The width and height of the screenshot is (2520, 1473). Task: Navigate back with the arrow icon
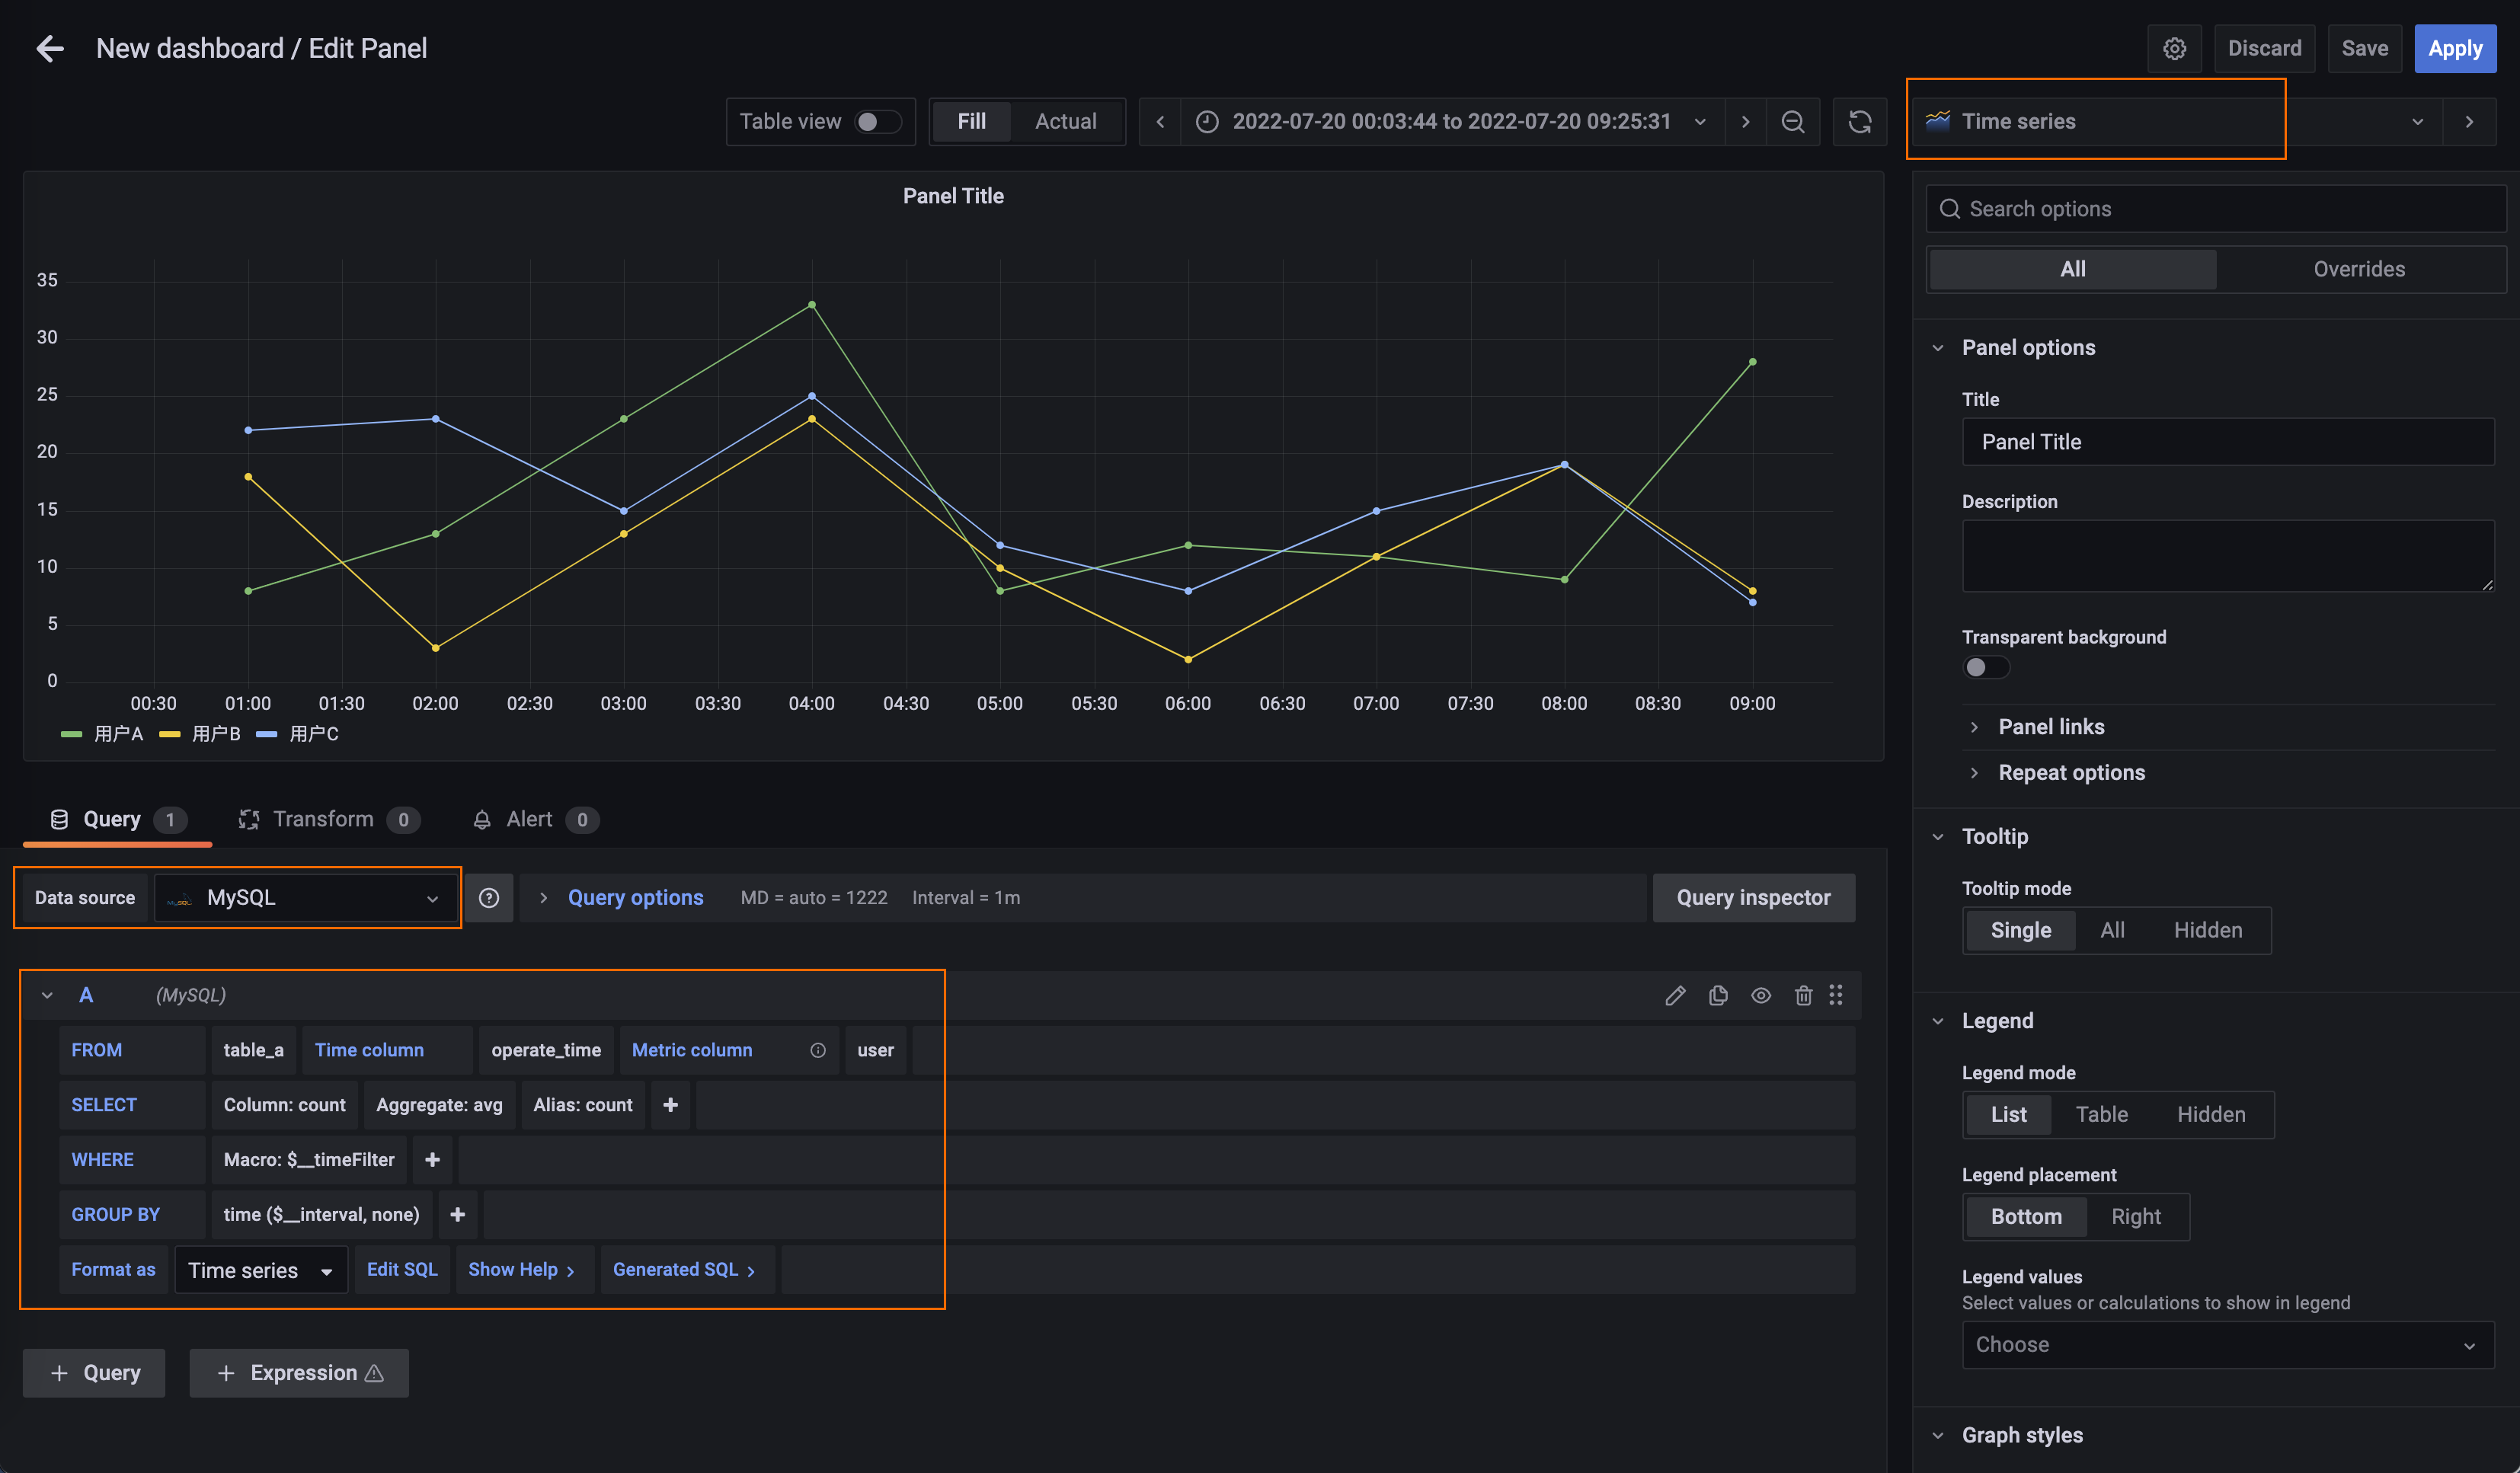click(48, 48)
